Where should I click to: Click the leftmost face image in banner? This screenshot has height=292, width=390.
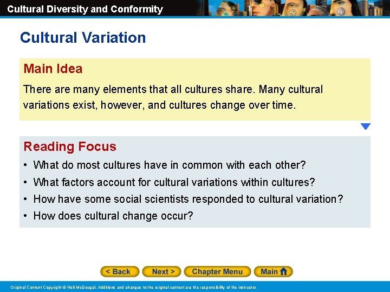[225, 9]
